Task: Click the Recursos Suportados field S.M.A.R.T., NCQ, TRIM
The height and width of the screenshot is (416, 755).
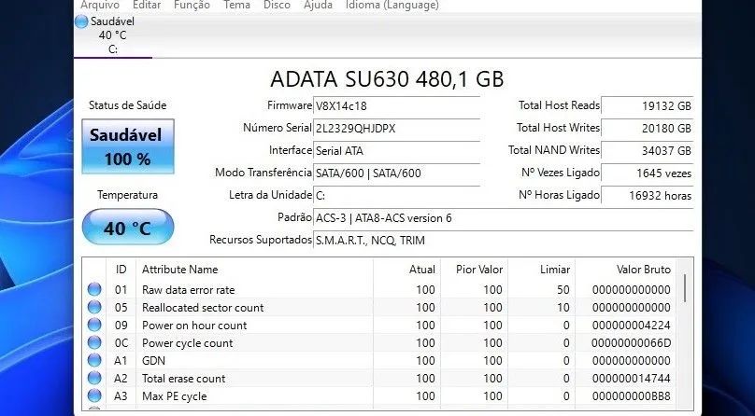Action: (x=504, y=241)
